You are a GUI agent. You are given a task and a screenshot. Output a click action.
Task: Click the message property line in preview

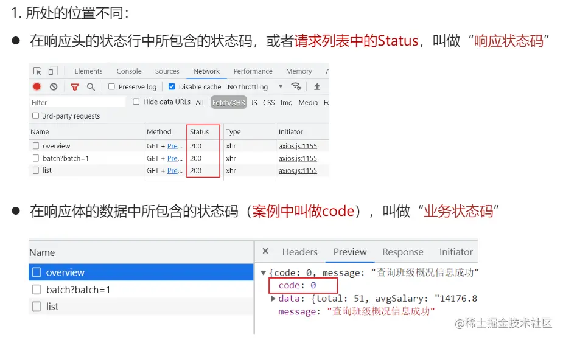tap(356, 311)
